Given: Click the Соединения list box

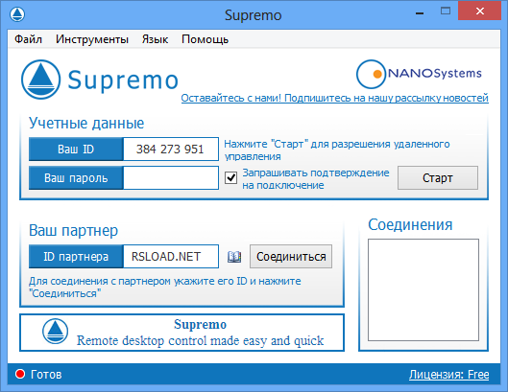Looking at the screenshot, I should 423,289.
